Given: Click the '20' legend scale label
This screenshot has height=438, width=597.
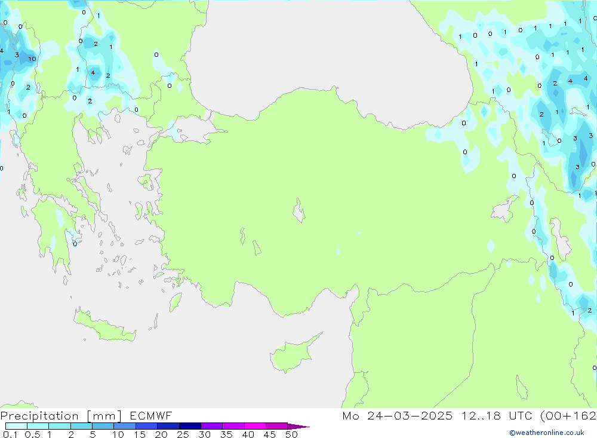Looking at the screenshot, I should pyautogui.click(x=161, y=434).
